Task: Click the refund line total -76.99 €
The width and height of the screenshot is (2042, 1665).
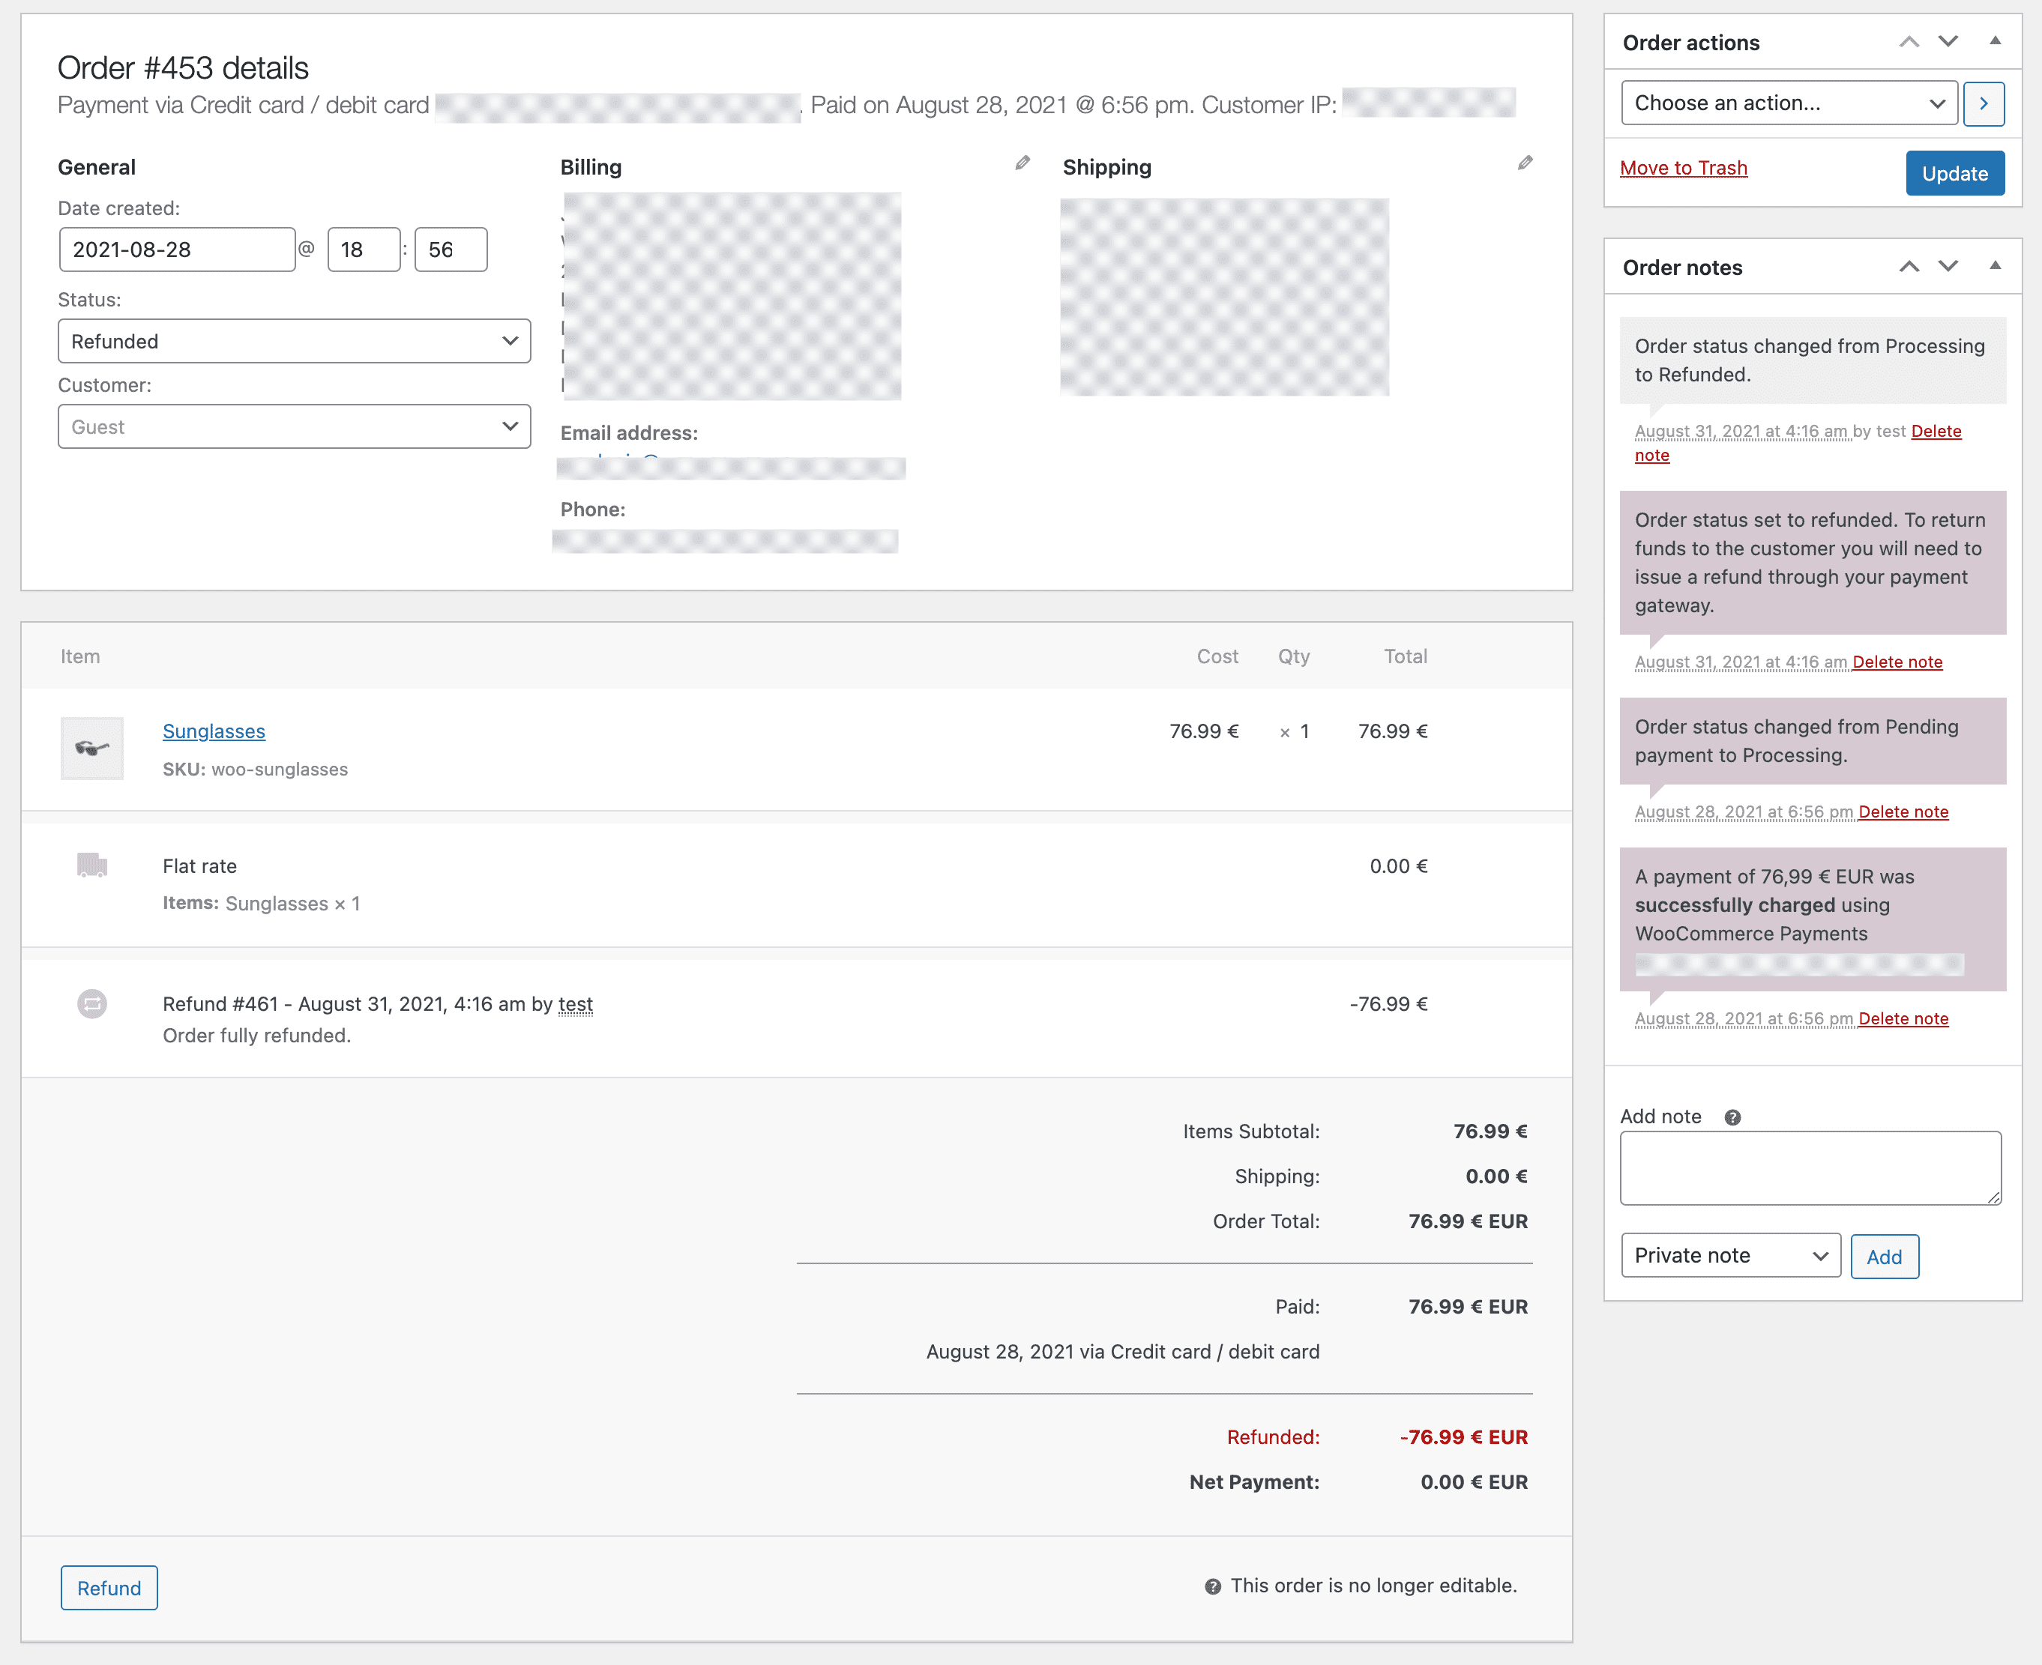Action: click(1388, 1004)
